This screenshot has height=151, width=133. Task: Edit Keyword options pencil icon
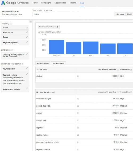click(x=27, y=74)
